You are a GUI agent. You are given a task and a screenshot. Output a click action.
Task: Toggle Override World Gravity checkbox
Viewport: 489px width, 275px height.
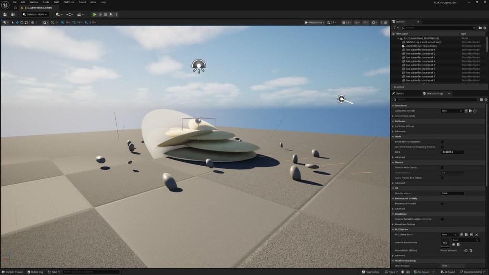(x=442, y=167)
